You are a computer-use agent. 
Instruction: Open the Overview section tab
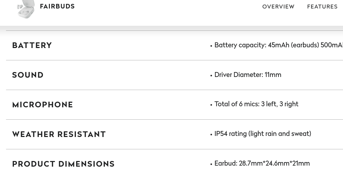pyautogui.click(x=278, y=7)
